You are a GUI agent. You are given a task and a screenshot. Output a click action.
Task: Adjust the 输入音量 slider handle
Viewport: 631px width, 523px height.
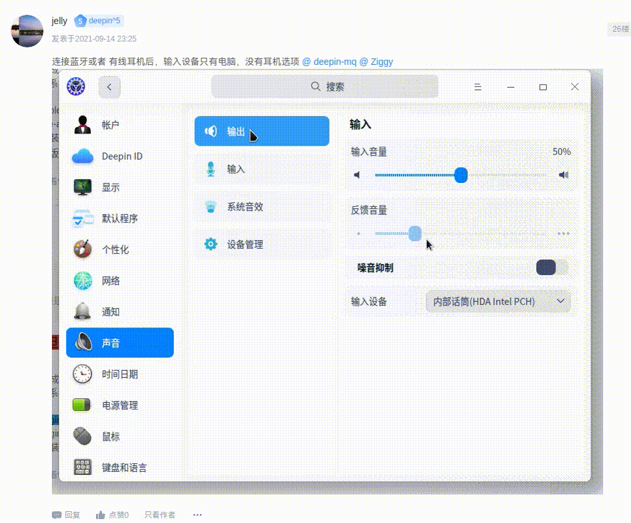click(x=461, y=175)
